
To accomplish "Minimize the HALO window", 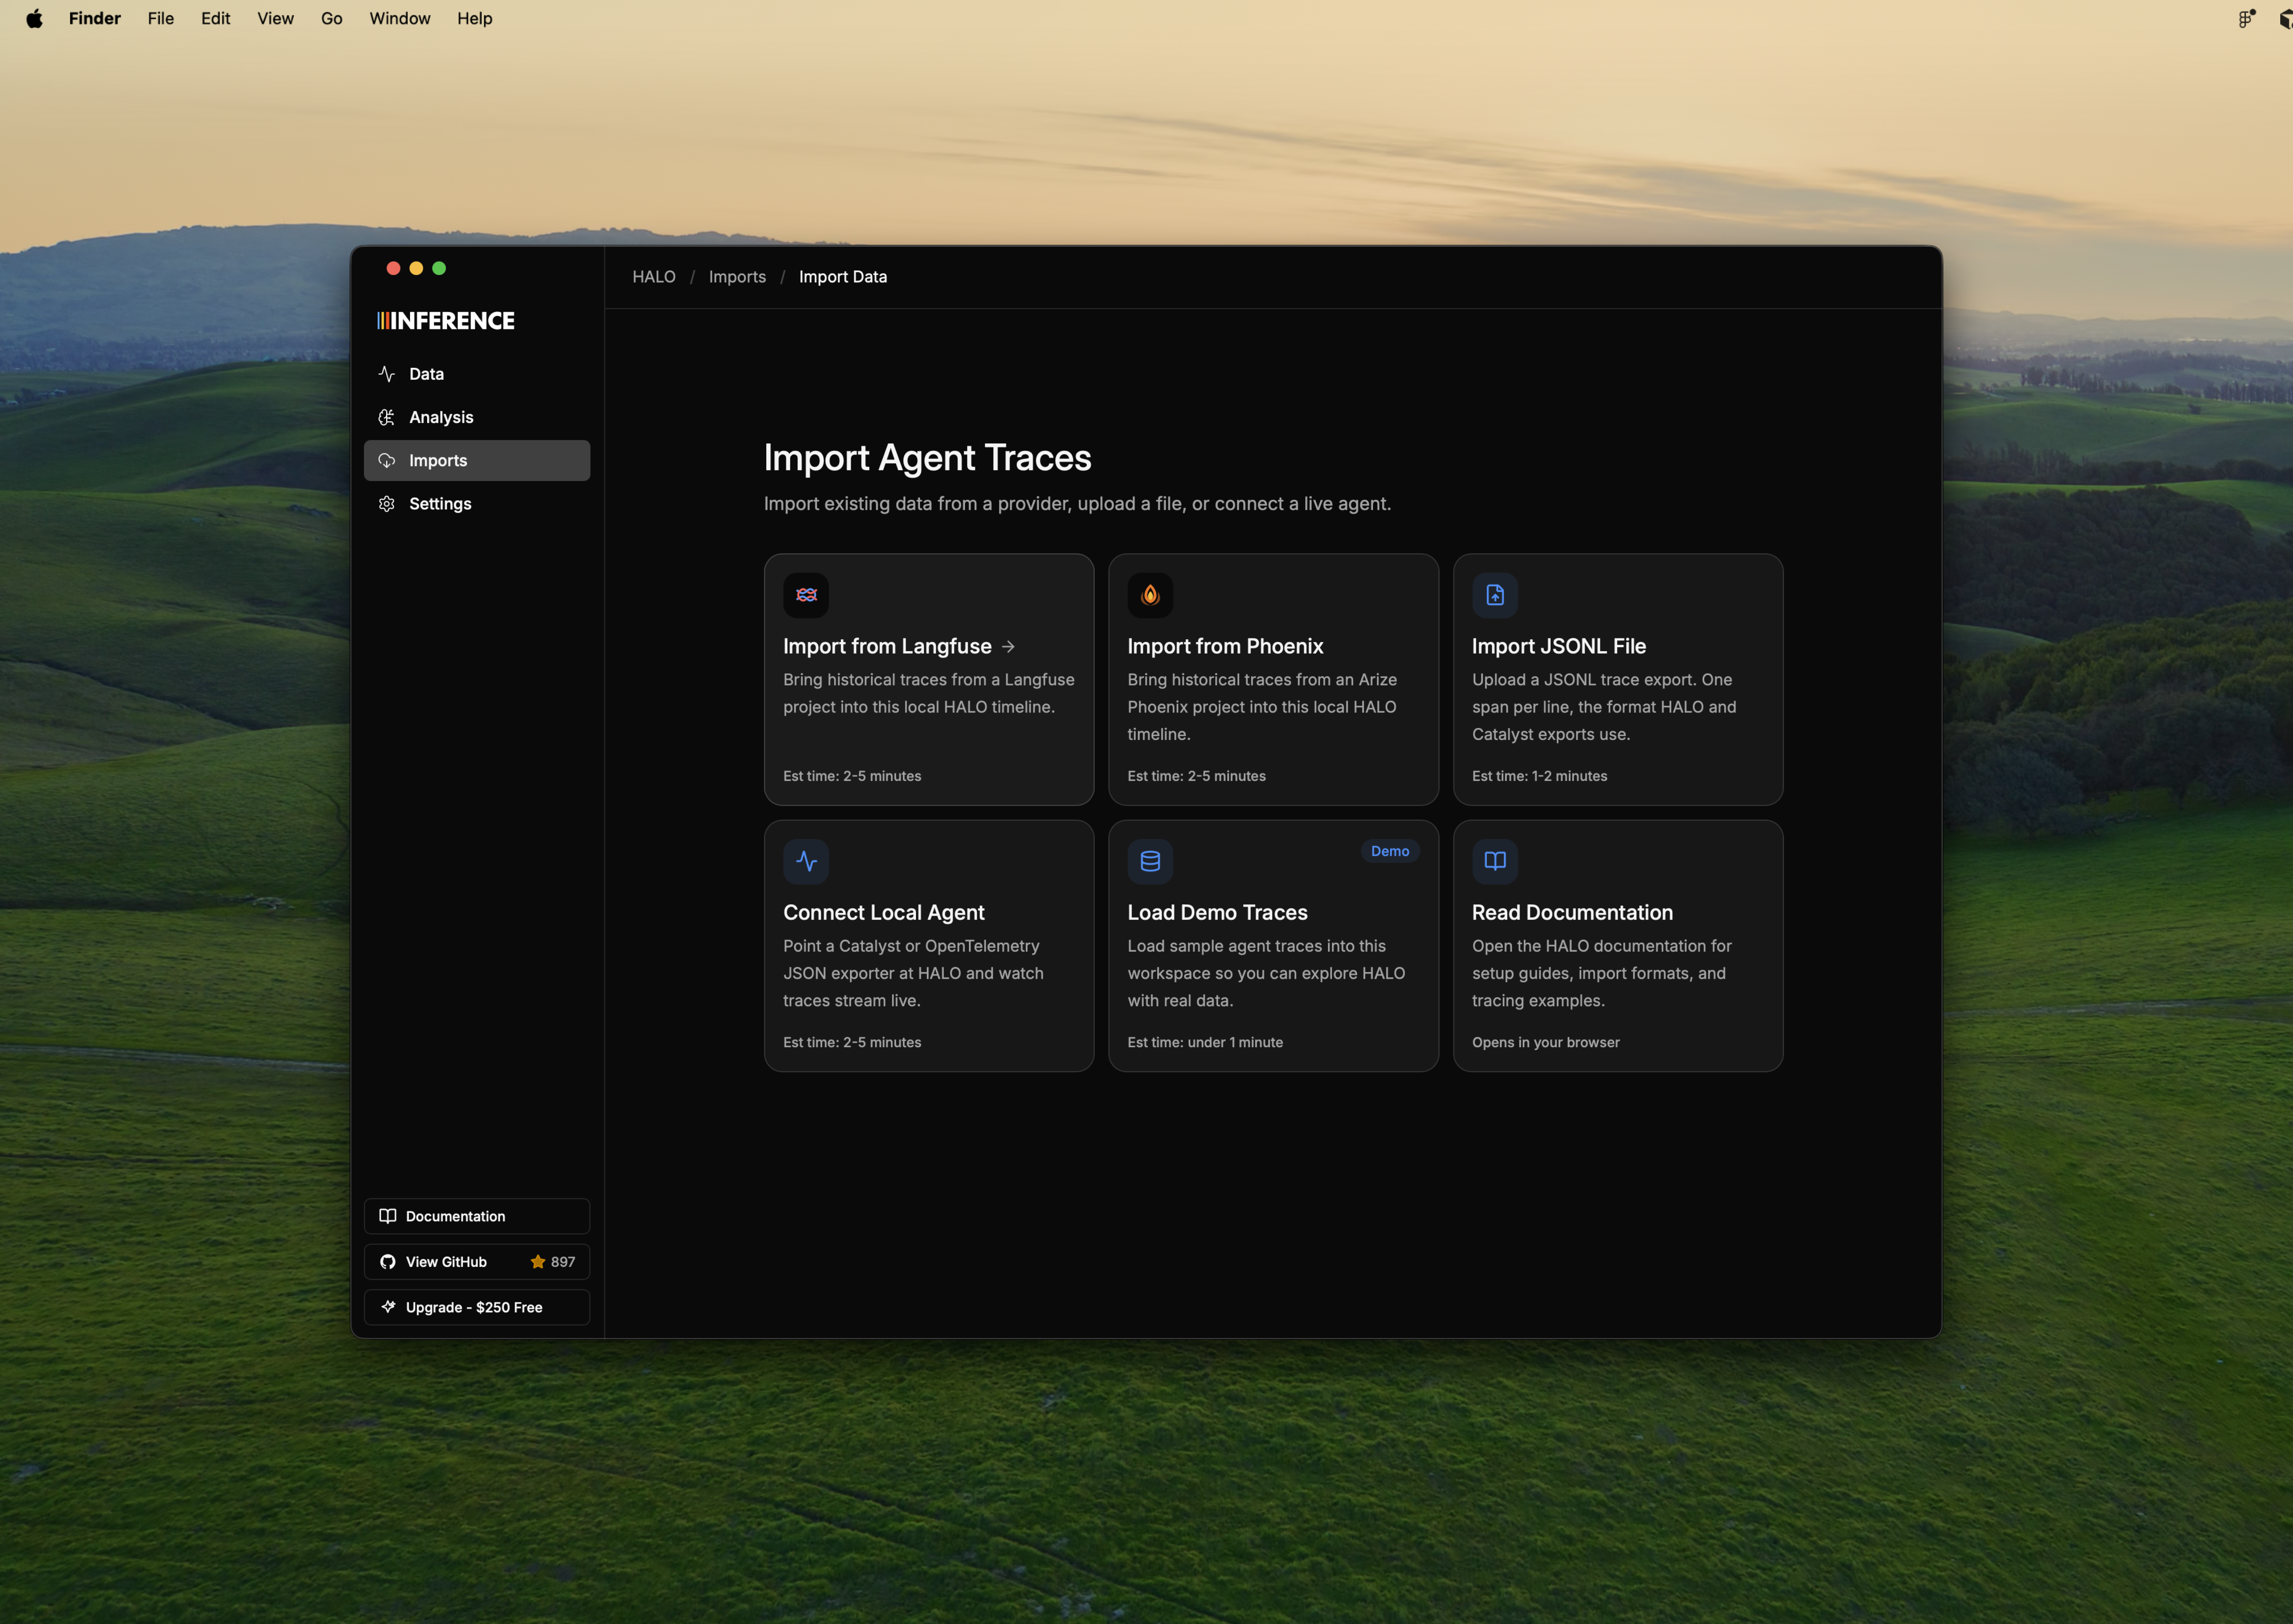I will [416, 268].
